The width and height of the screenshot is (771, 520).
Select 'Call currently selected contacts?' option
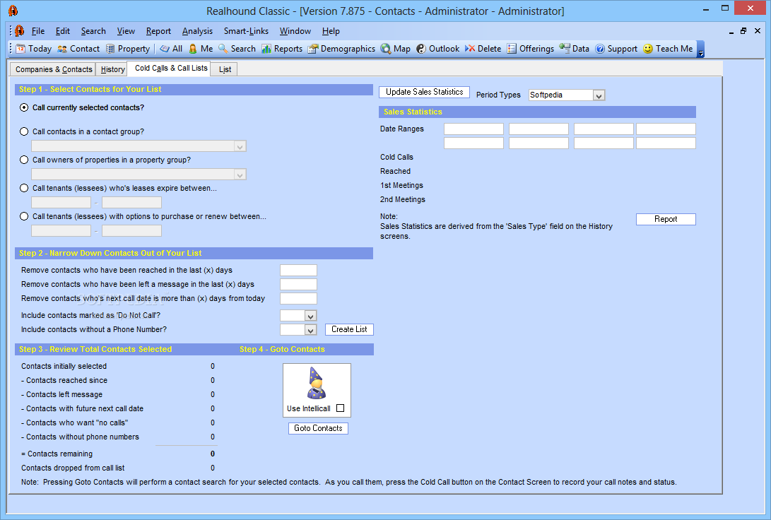[x=24, y=107]
